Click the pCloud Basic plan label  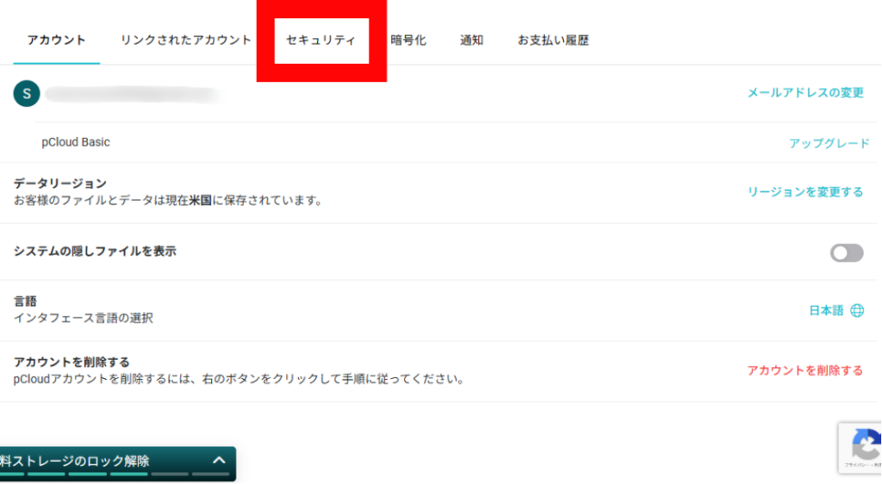coord(76,142)
